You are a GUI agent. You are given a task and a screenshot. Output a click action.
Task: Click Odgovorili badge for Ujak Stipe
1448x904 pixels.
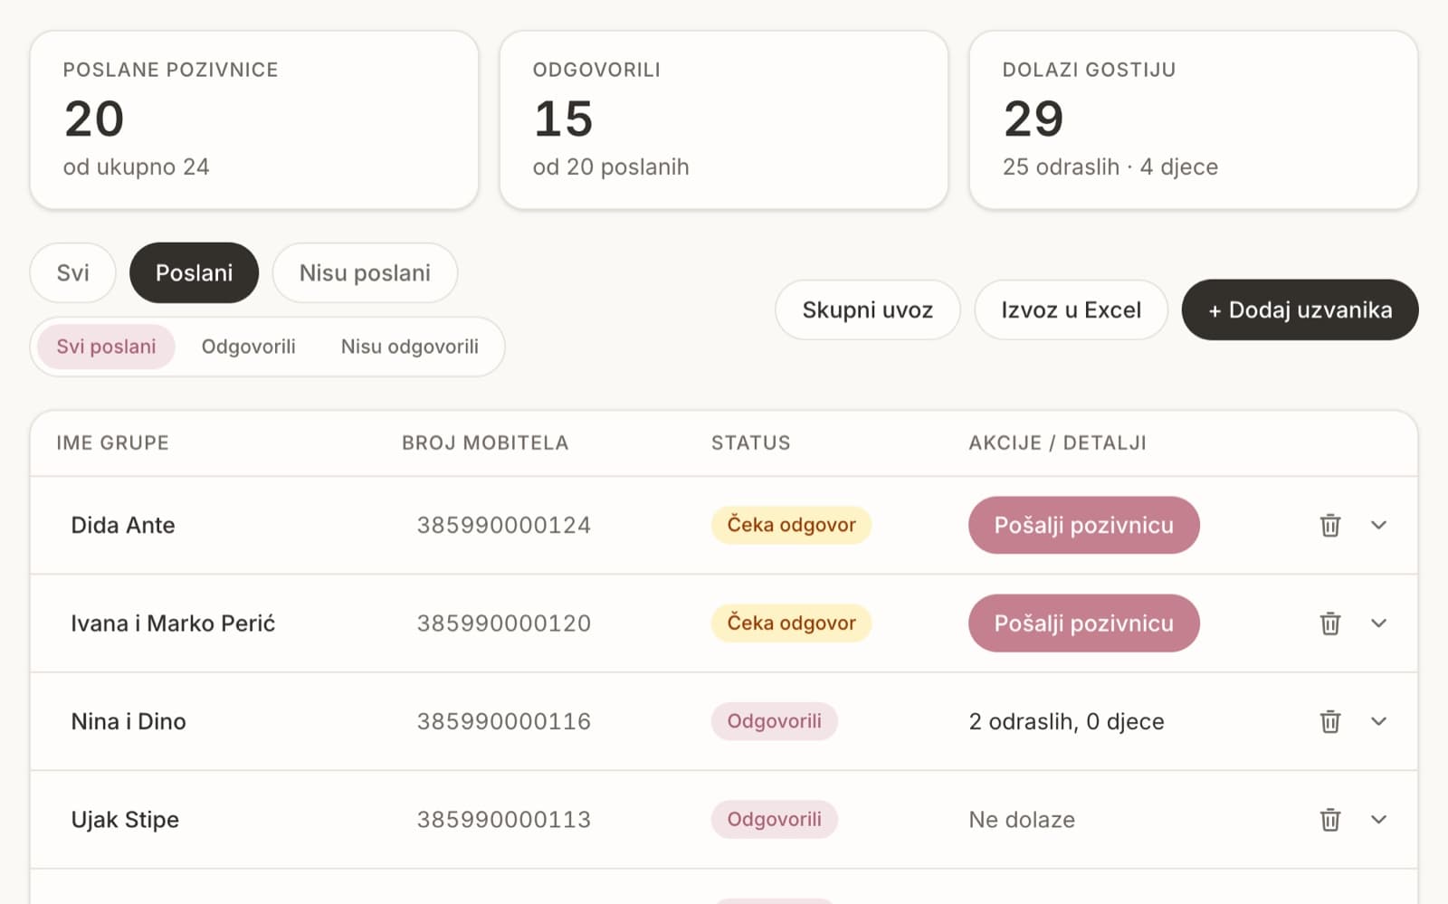(x=774, y=820)
